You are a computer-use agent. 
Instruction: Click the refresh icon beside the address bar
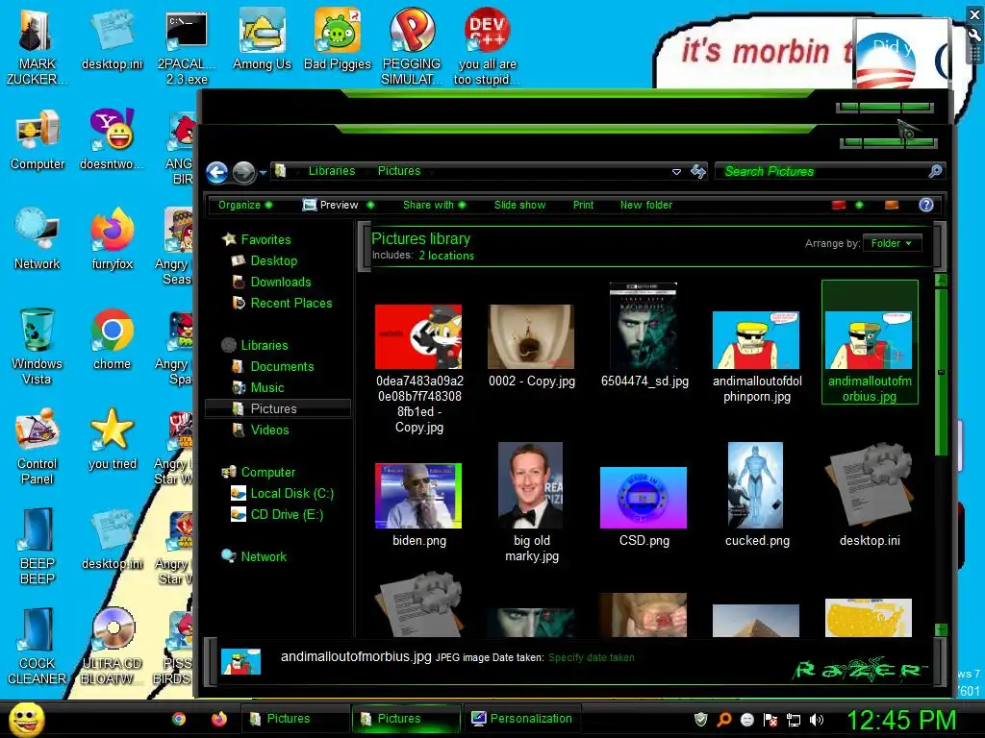698,171
